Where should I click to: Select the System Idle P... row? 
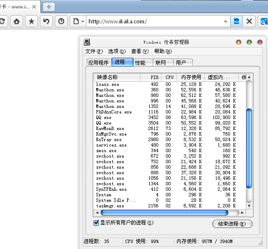click(x=170, y=200)
